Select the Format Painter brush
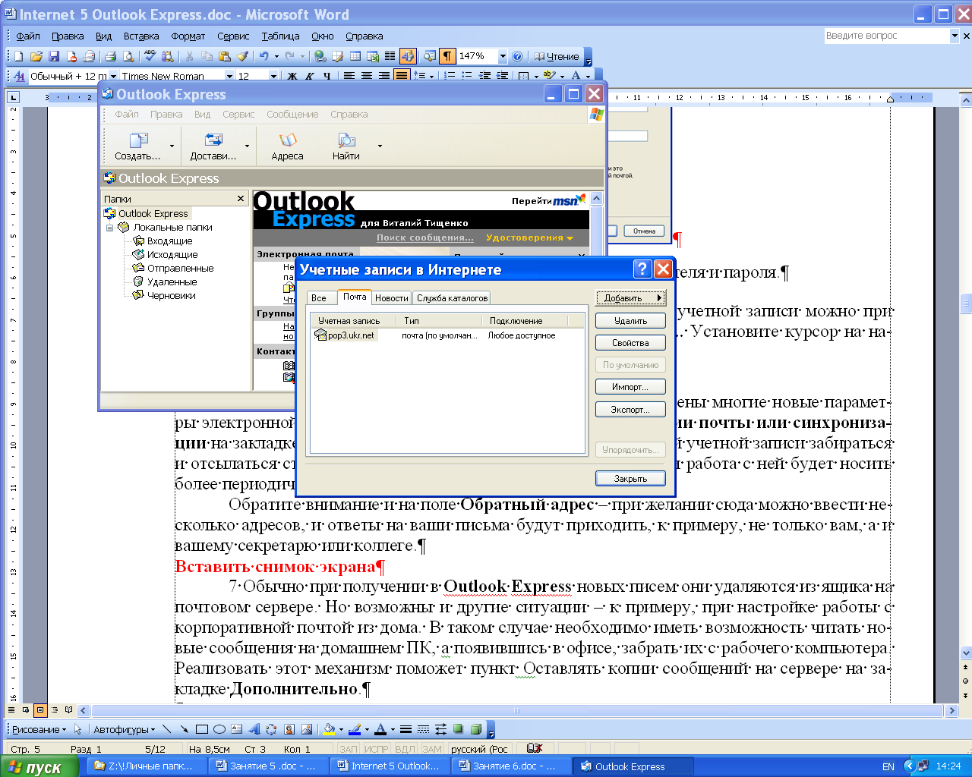 pyautogui.click(x=242, y=56)
